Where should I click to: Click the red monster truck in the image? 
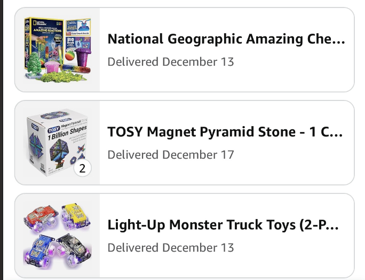(42, 217)
